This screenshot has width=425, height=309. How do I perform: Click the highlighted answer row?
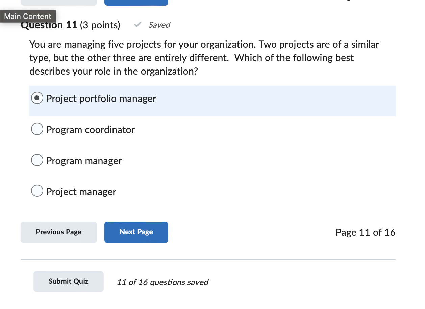[212, 101]
